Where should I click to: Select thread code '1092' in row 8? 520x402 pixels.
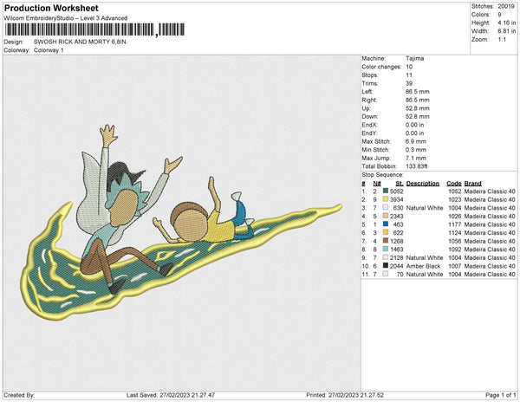(455, 250)
